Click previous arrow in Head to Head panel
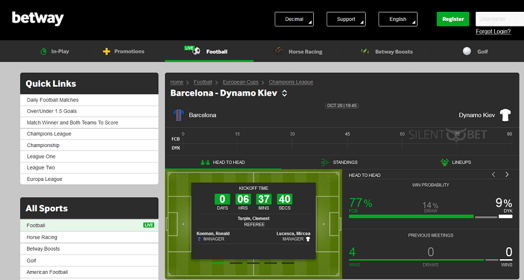The width and height of the screenshot is (524, 280). (x=493, y=175)
